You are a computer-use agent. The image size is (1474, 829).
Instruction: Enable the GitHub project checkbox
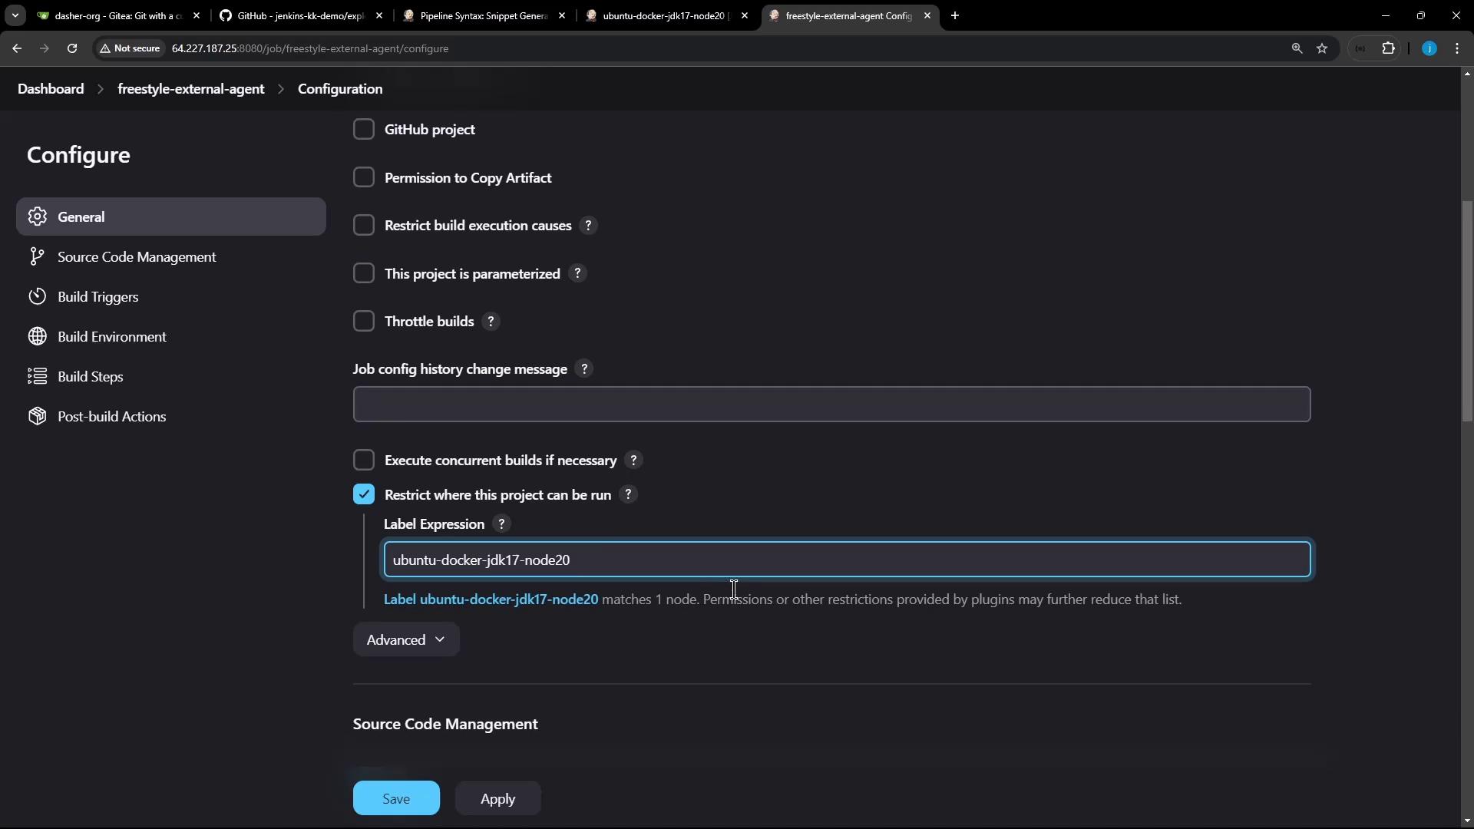coord(364,130)
